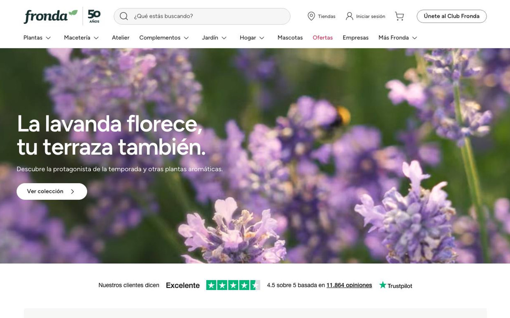Open the Mascotas section
This screenshot has height=318, width=510.
[290, 38]
